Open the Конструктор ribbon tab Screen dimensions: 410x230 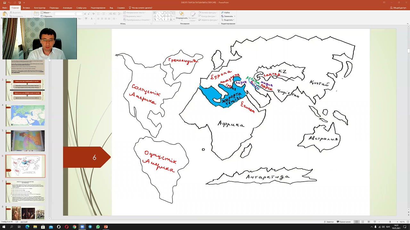tap(40, 8)
